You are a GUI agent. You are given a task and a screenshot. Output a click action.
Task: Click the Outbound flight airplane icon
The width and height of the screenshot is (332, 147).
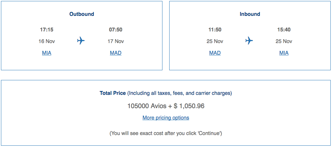point(81,41)
